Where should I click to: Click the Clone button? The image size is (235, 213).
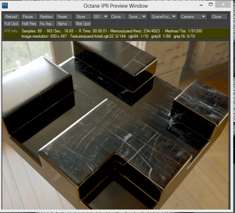point(118,16)
